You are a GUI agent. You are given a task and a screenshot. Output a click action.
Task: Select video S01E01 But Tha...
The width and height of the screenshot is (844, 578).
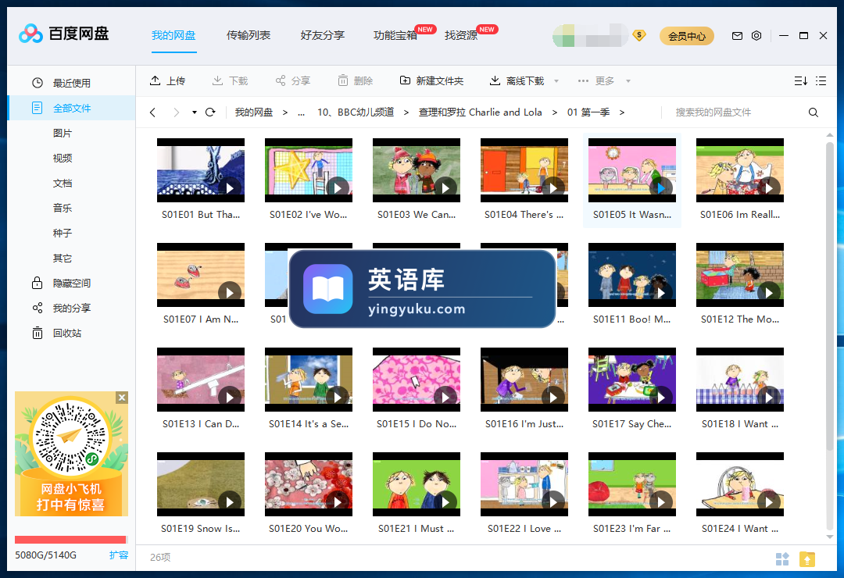point(201,179)
